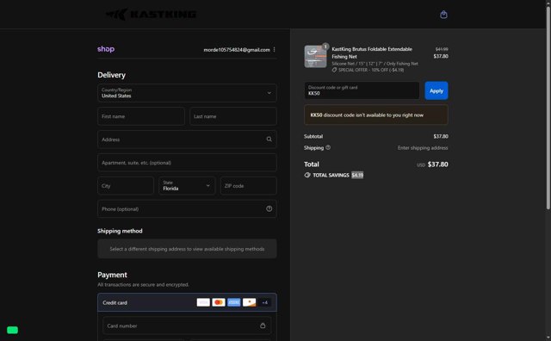Image resolution: width=551 pixels, height=341 pixels.
Task: Select the Credit card payment option
Action: [187, 302]
